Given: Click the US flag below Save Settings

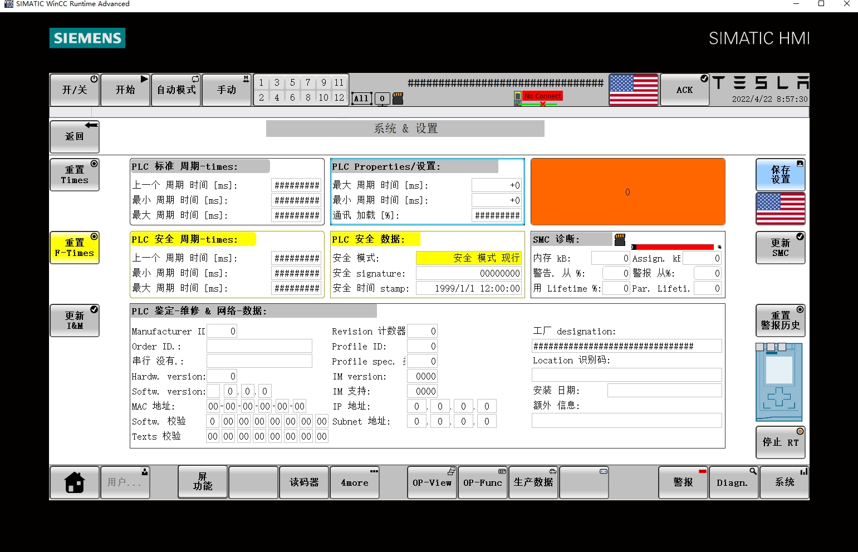Looking at the screenshot, I should [780, 209].
